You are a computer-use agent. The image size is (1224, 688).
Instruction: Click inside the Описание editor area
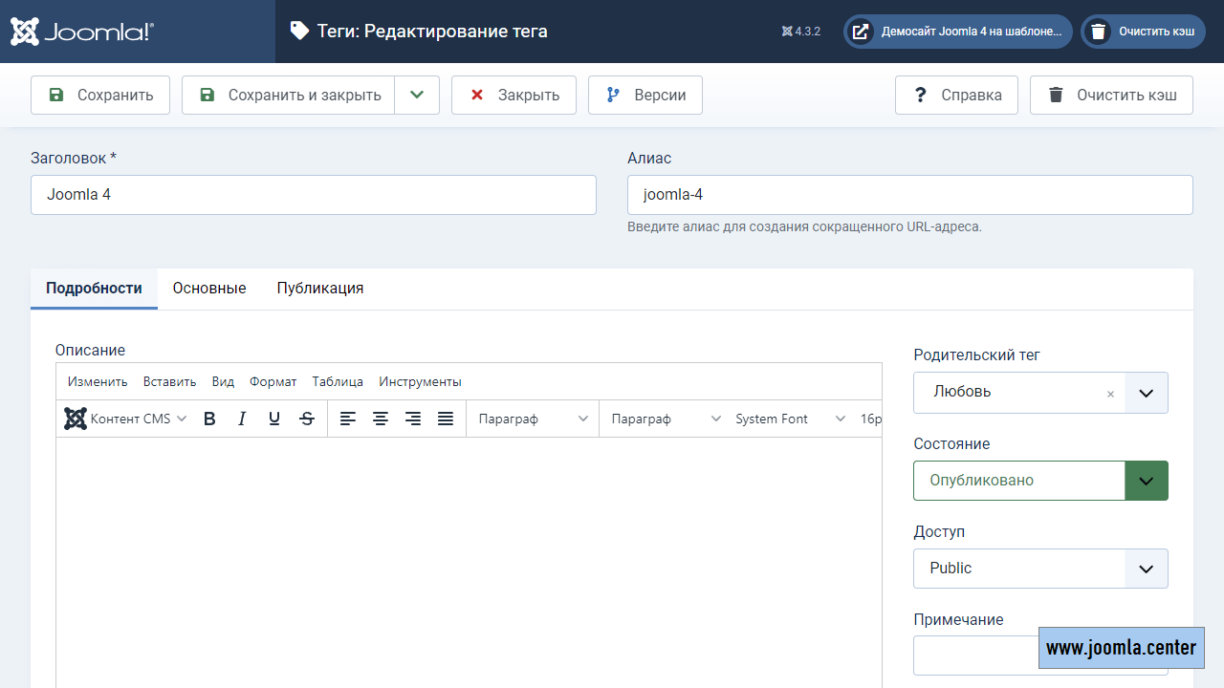pos(469,562)
